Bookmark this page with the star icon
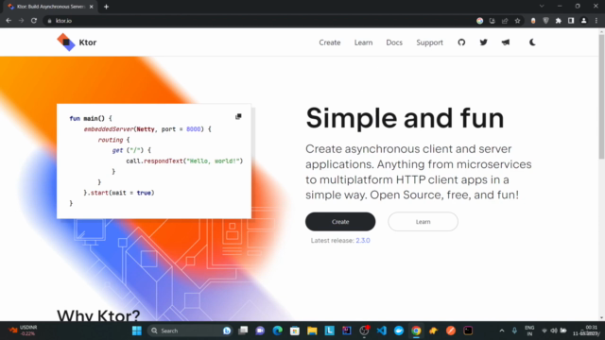The image size is (605, 340). click(x=517, y=21)
